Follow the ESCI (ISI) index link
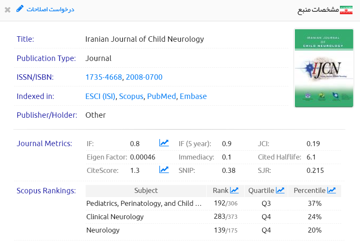Viewport: 360px width, 248px height. 100,96
